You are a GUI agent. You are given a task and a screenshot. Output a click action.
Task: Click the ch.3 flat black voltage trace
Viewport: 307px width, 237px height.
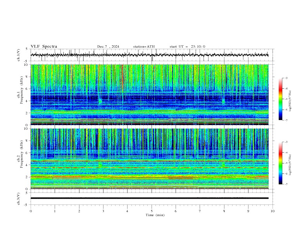149,198
